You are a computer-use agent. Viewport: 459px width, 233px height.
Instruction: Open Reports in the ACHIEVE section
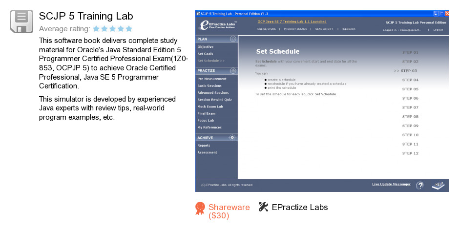204,146
